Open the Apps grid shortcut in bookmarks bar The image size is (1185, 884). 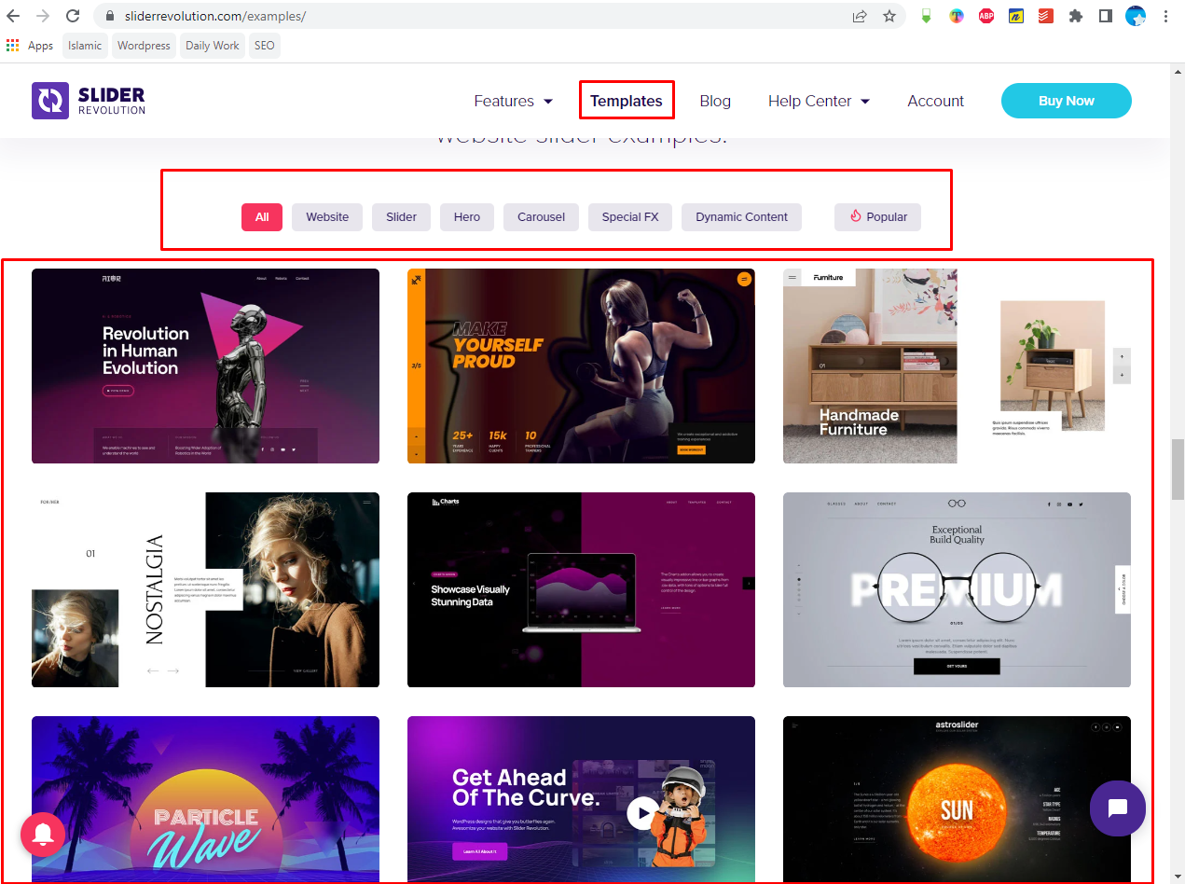[x=30, y=46]
